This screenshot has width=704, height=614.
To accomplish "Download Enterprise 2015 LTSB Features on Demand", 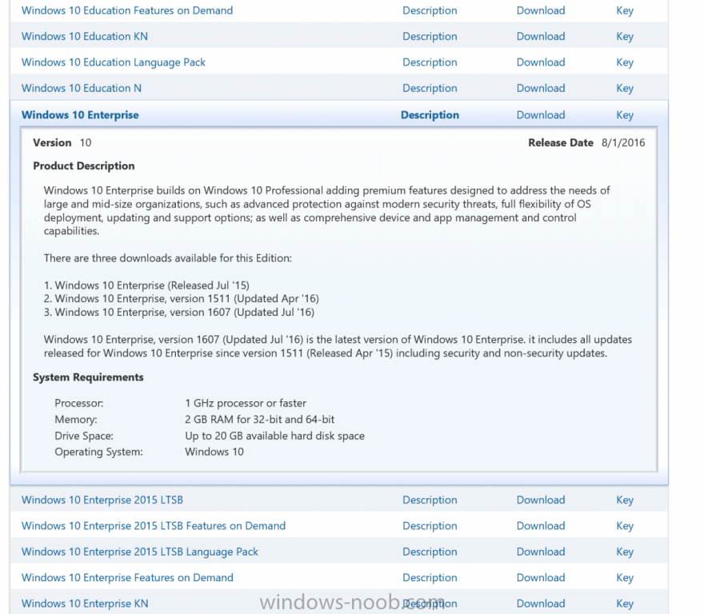I will pos(541,525).
